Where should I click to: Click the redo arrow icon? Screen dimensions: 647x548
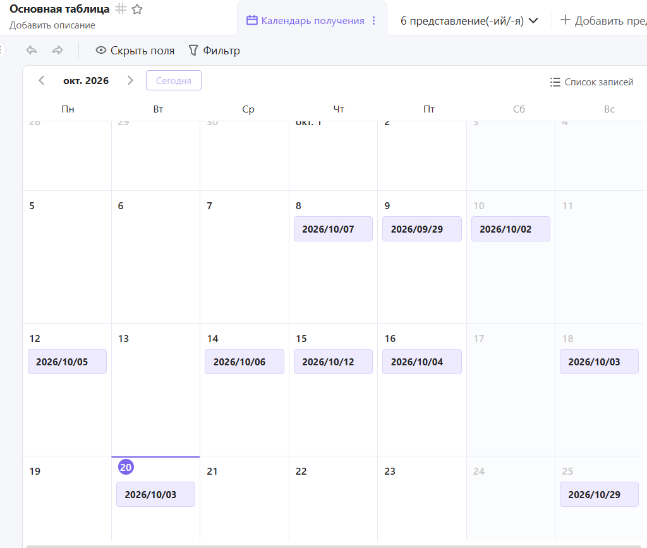point(57,51)
